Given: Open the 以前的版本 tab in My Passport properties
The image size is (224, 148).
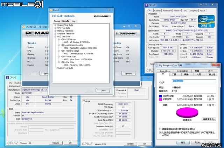Looking at the screenshot, I should (x=182, y=71).
